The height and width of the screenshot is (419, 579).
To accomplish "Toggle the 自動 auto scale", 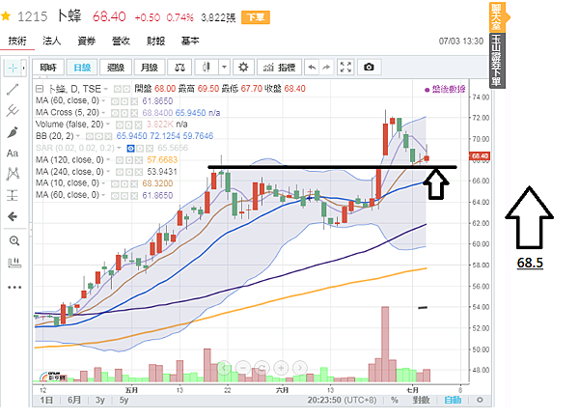I will coord(453,400).
